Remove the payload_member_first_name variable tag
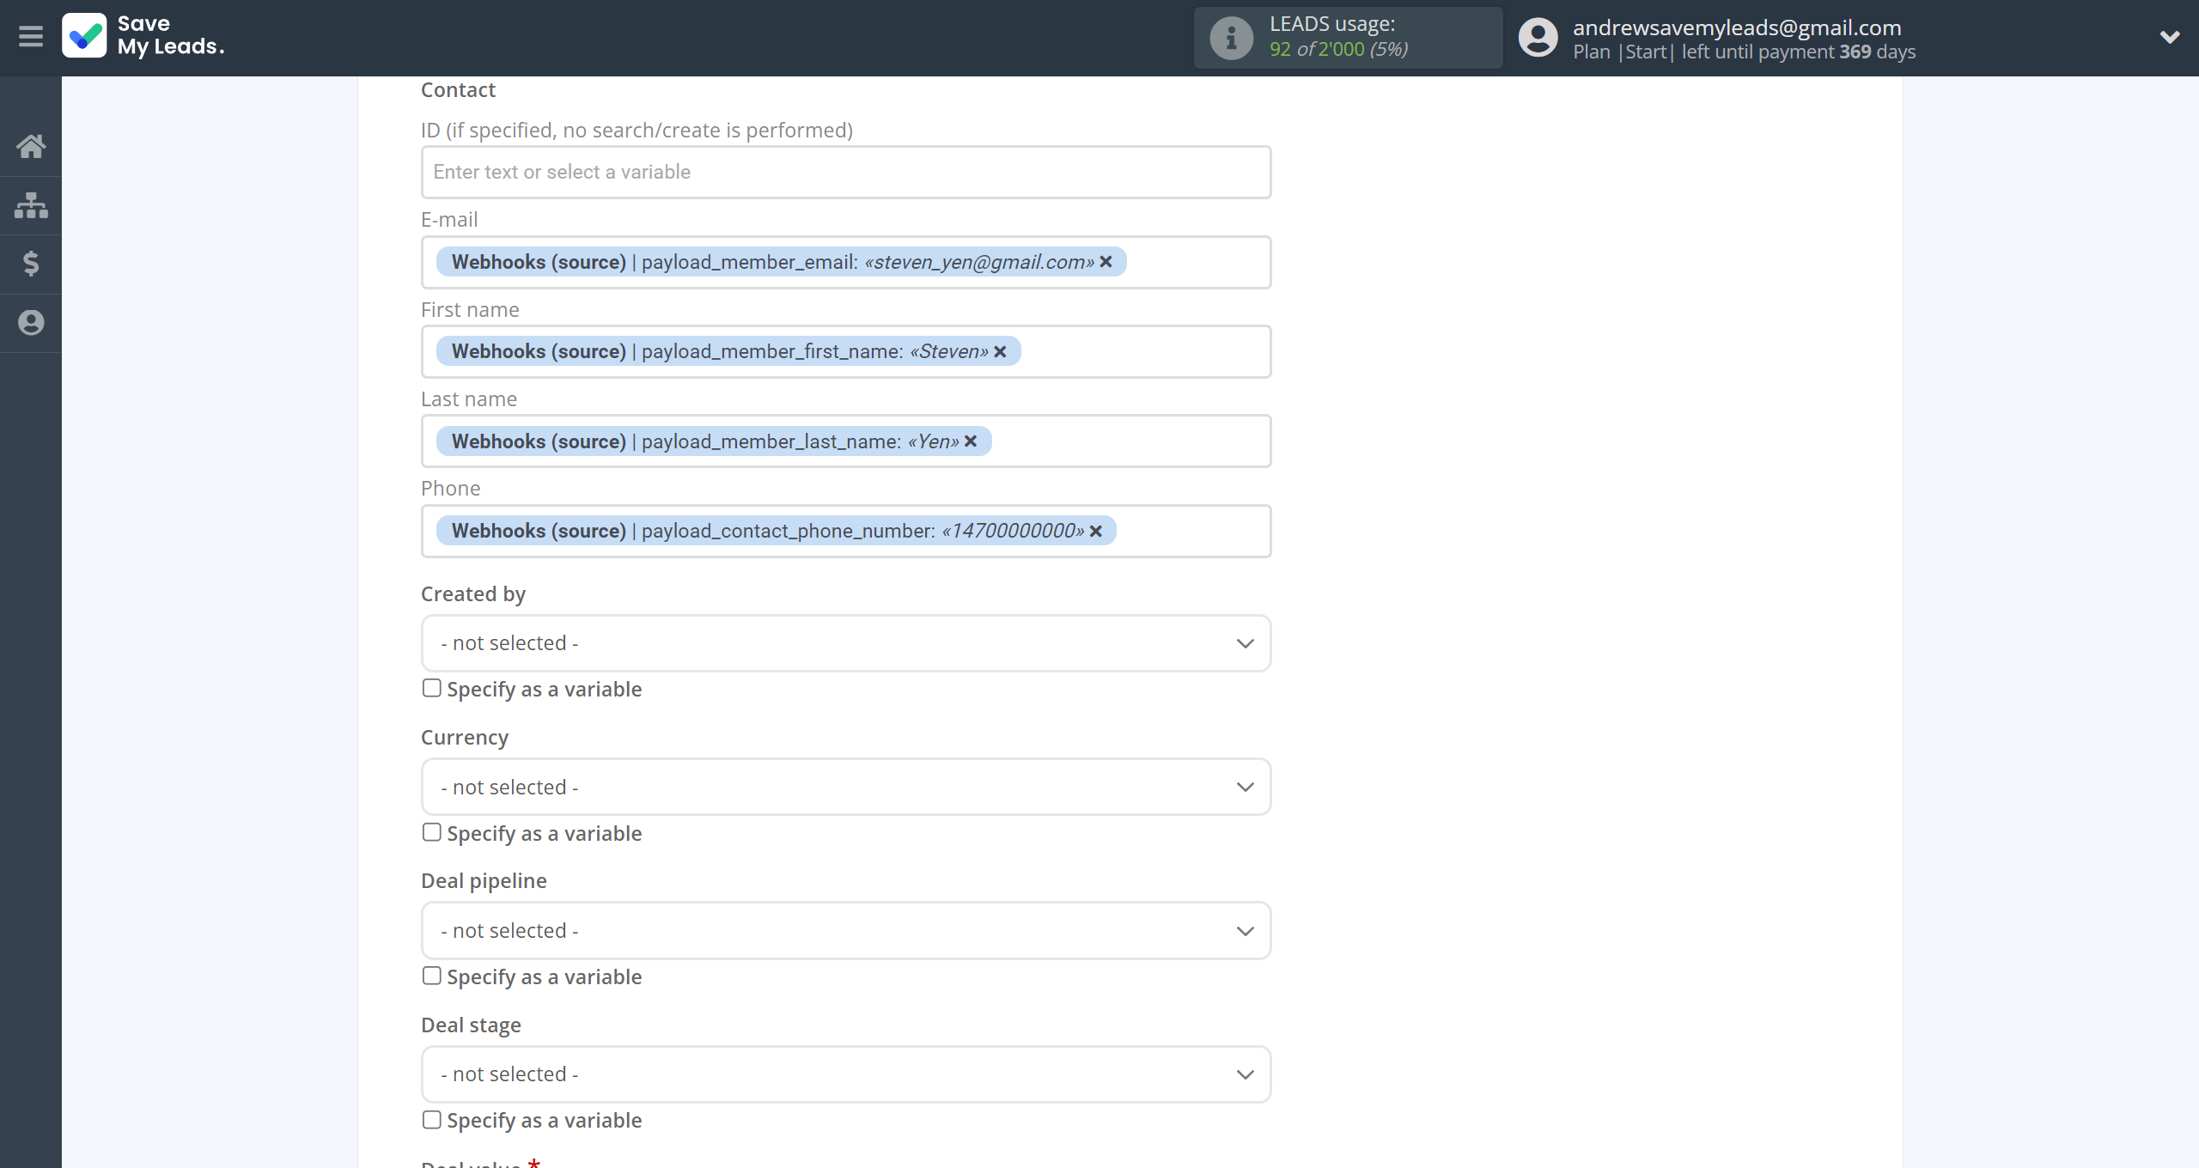The height and width of the screenshot is (1168, 2199). 1000,351
